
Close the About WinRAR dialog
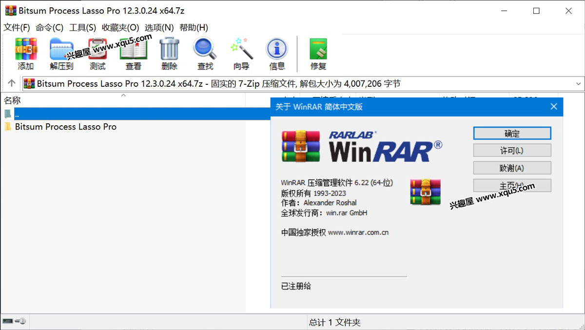553,106
